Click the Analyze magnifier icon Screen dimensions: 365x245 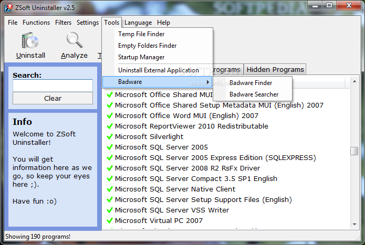click(x=74, y=40)
